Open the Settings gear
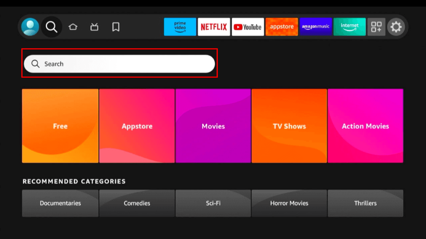The width and height of the screenshot is (426, 239). point(396,27)
